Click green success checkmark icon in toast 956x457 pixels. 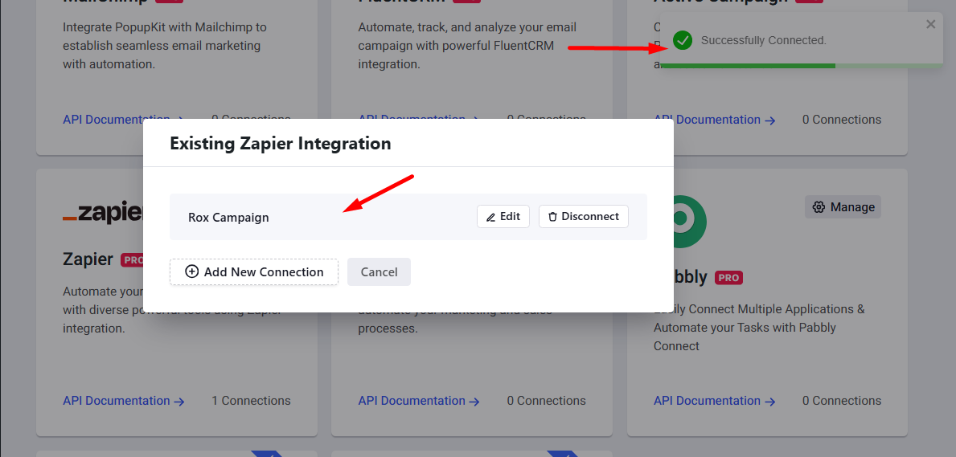[683, 41]
